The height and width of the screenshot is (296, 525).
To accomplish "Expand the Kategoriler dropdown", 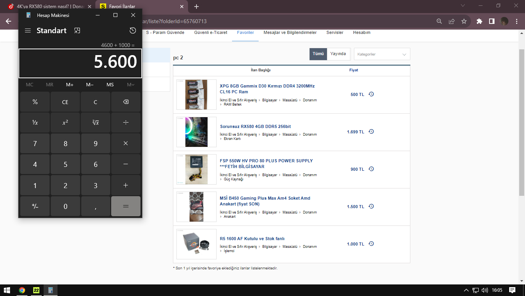I will 382,54.
